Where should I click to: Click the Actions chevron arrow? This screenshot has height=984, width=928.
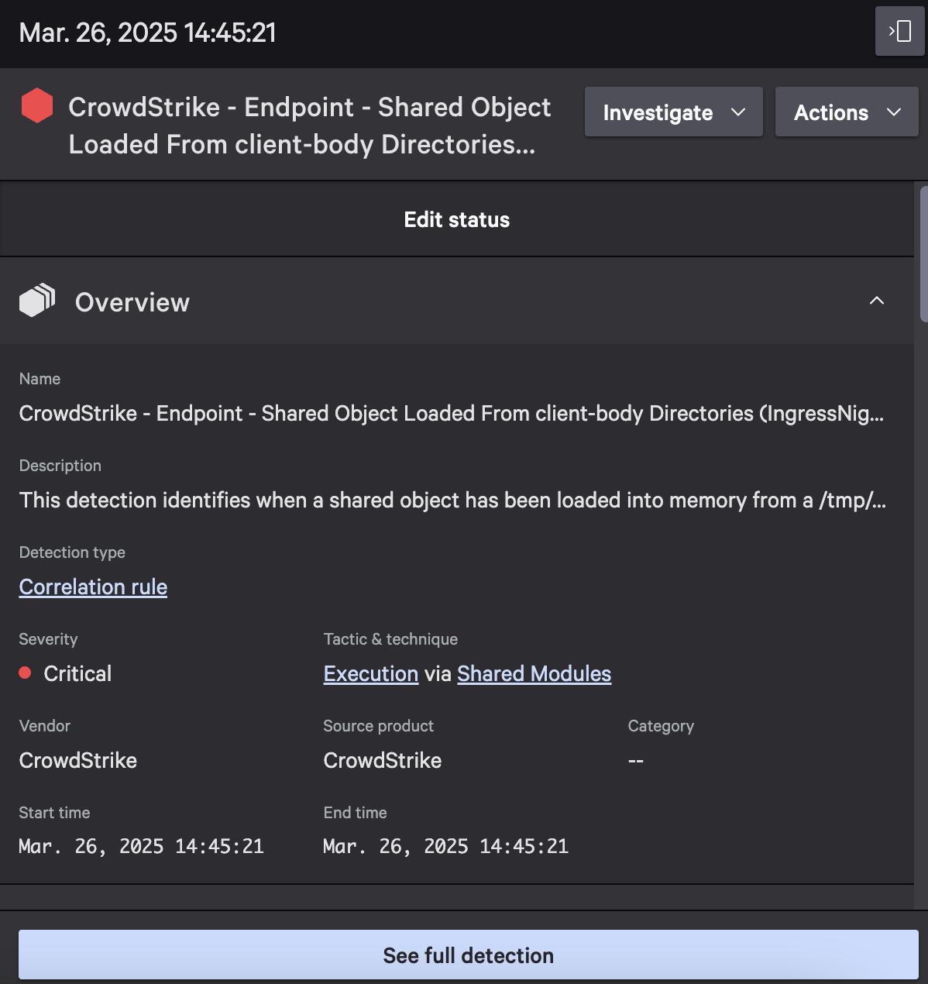894,112
